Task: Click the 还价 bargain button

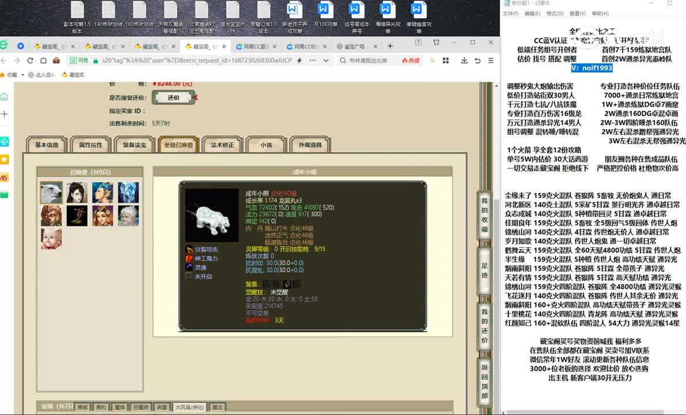Action: (x=174, y=97)
